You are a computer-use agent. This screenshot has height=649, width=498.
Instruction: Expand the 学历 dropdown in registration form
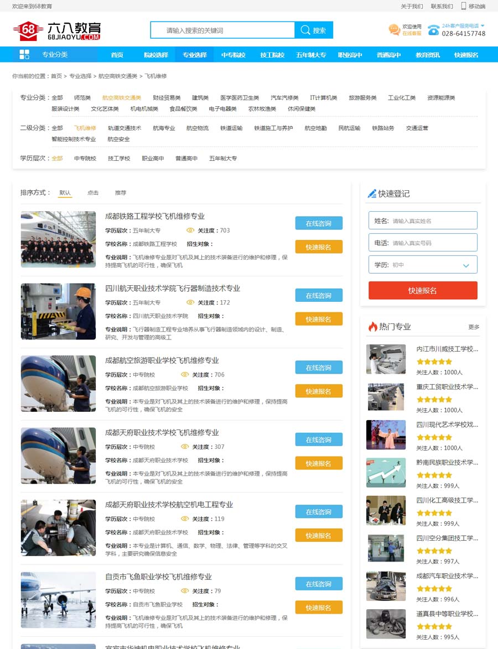(466, 265)
